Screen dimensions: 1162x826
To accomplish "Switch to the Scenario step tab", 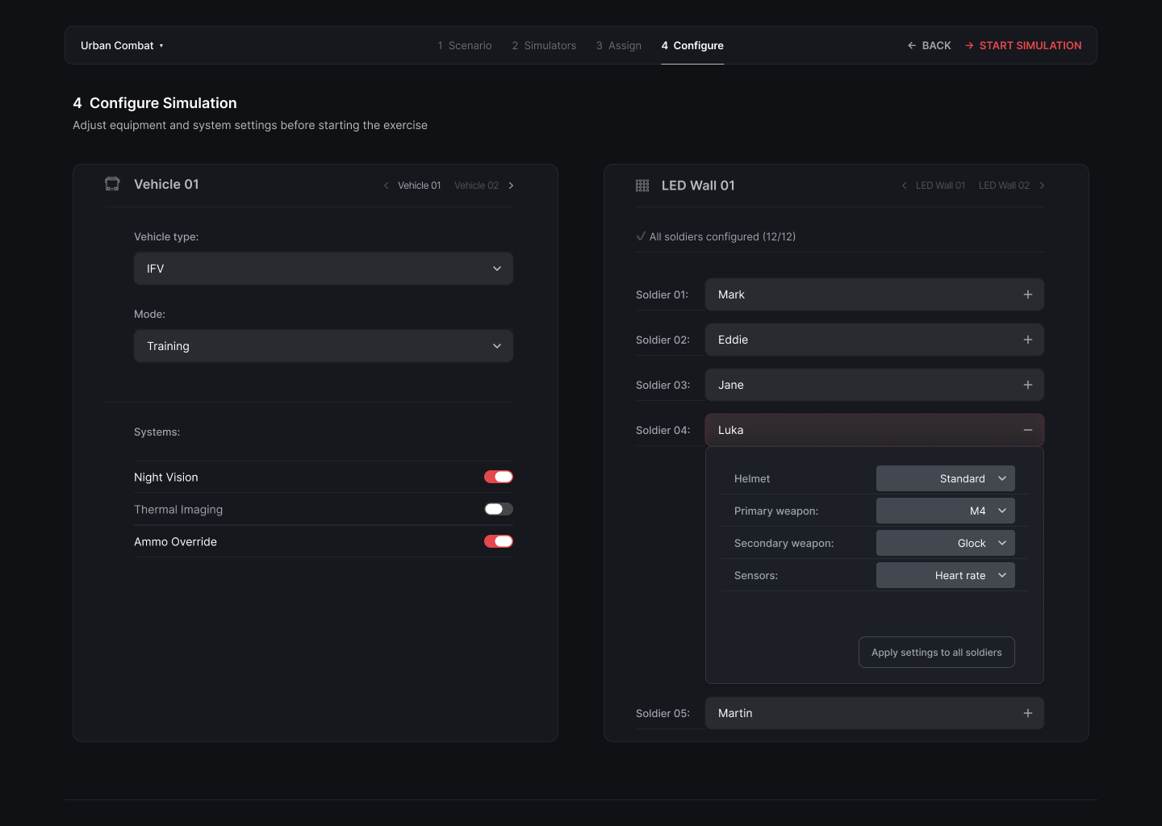I will click(465, 45).
